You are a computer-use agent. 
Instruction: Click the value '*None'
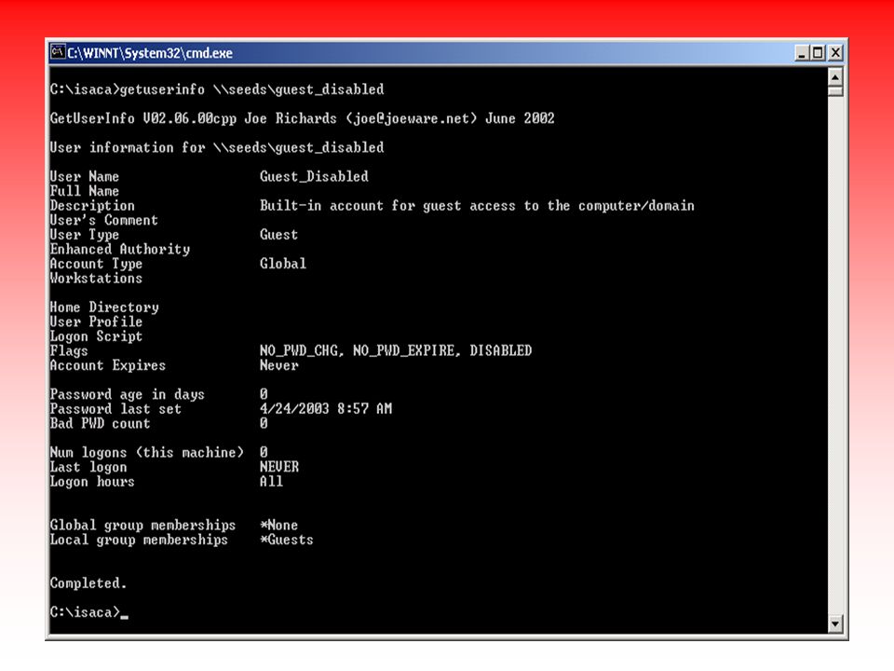(x=278, y=525)
